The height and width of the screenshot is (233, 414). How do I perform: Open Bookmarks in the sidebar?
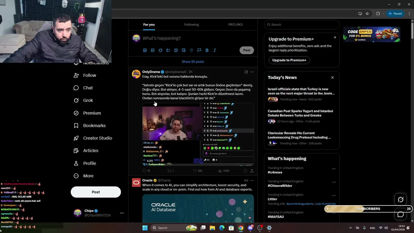pos(90,126)
